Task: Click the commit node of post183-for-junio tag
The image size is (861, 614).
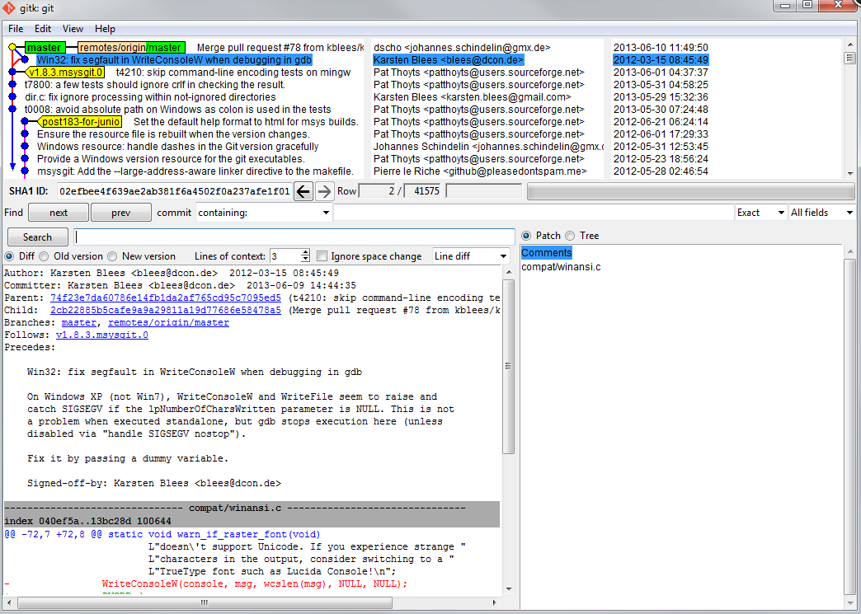Action: pos(25,122)
